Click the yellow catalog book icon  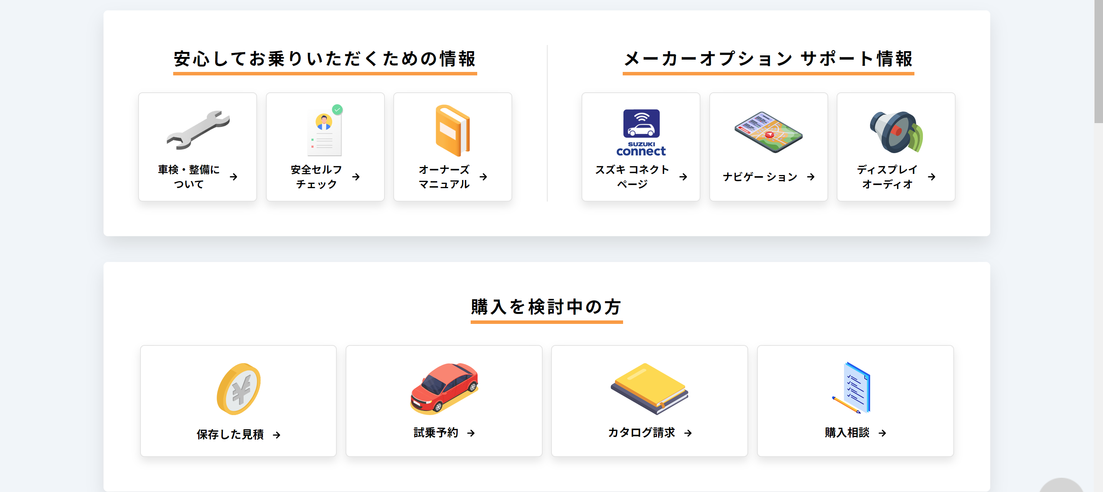tap(649, 389)
